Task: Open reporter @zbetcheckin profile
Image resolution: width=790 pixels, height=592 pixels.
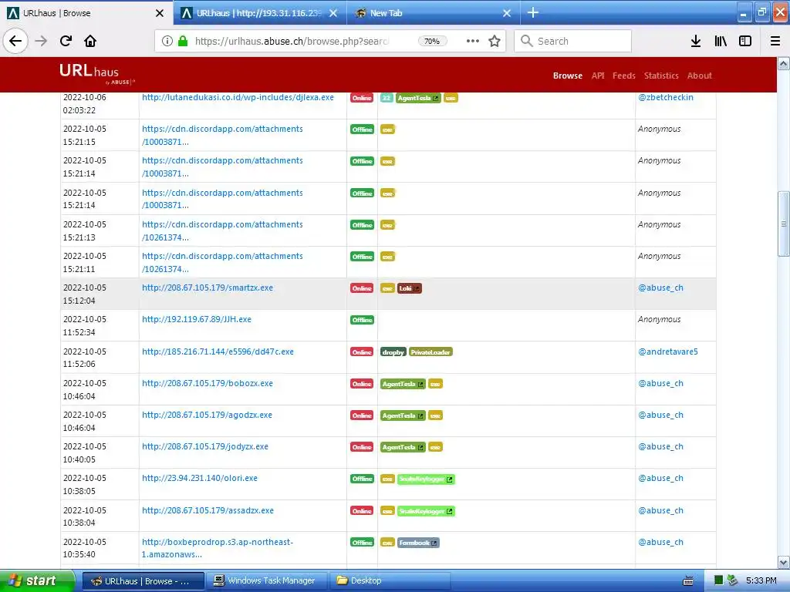Action: click(x=666, y=97)
